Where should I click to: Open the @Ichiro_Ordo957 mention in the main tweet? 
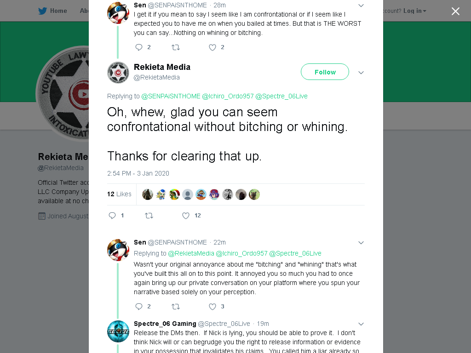click(x=228, y=96)
